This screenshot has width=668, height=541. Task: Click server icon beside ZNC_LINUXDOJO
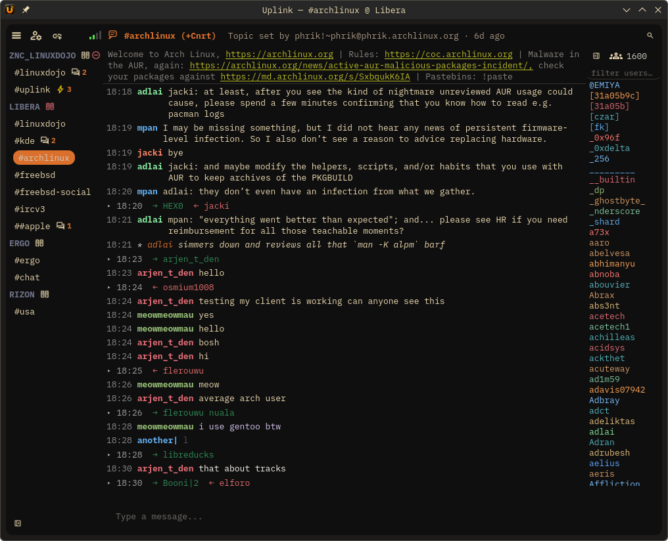(x=85, y=55)
